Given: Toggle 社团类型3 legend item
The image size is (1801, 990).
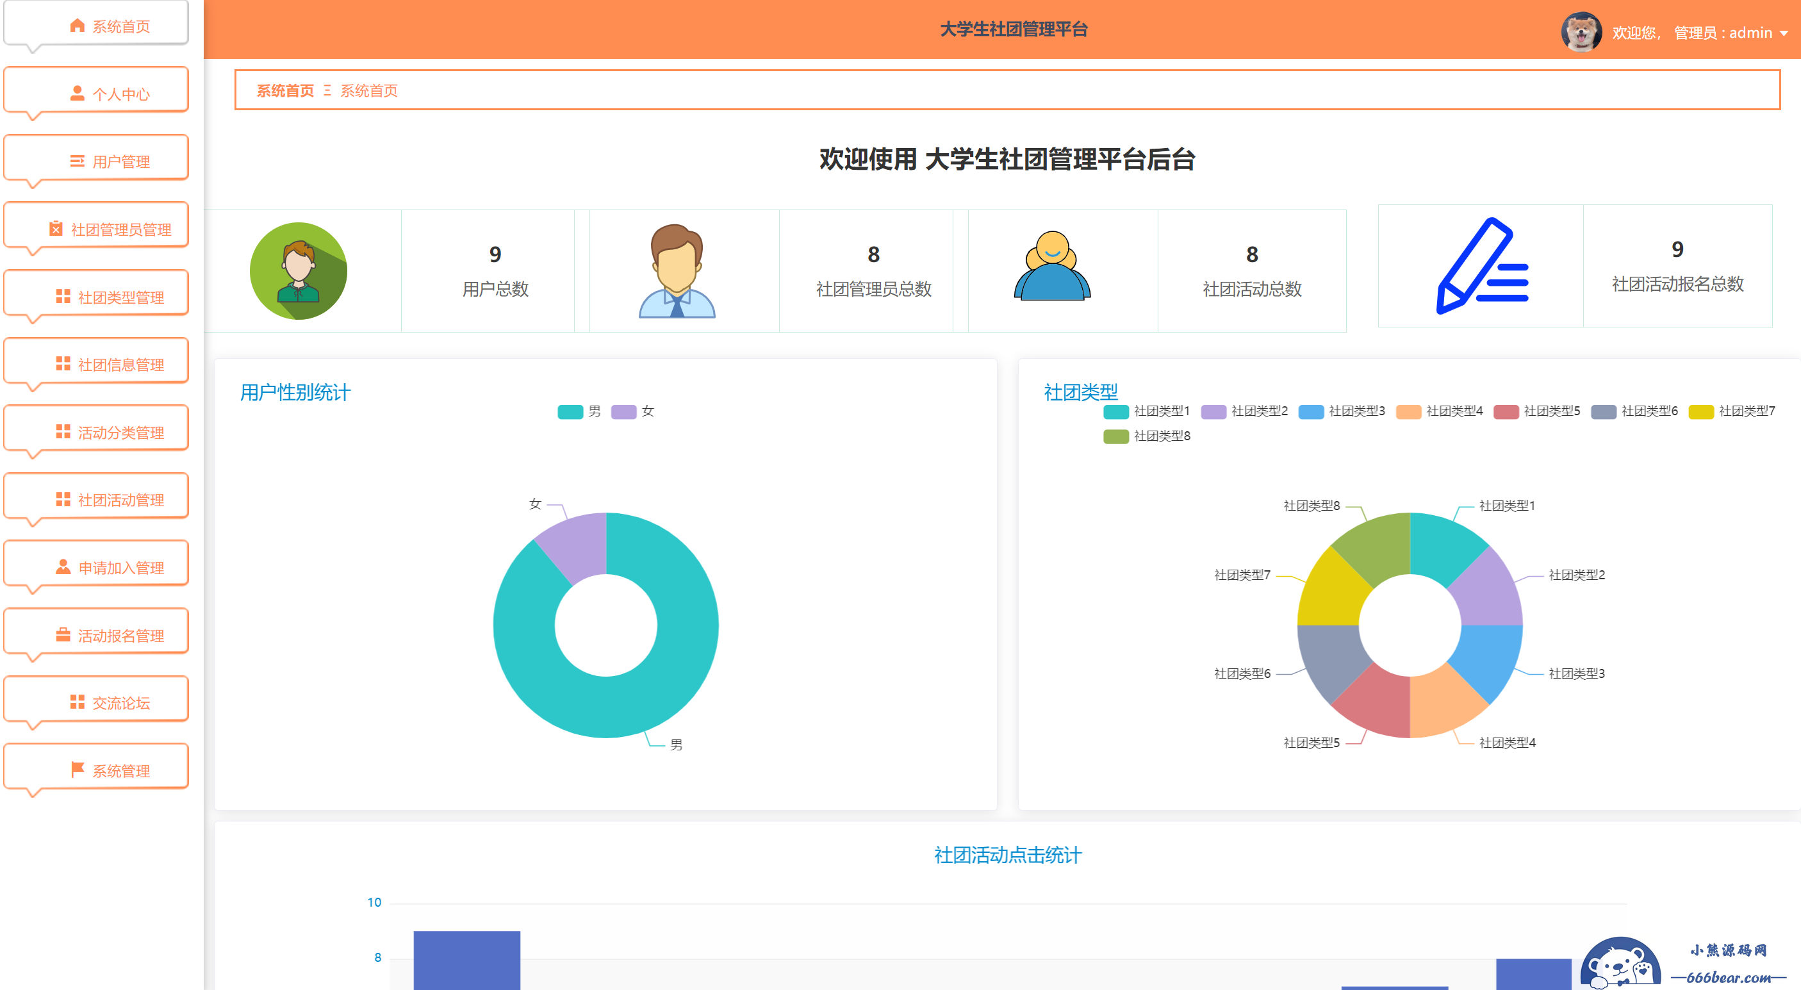Looking at the screenshot, I should coord(1341,411).
